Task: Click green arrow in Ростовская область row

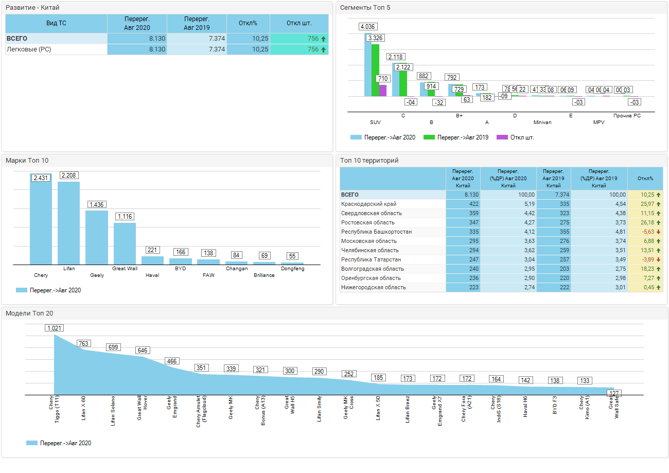Action: pos(659,223)
